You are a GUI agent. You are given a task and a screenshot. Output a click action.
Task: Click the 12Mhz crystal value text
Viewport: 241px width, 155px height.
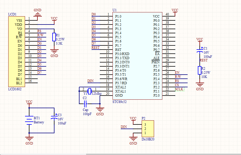[x=97, y=94]
